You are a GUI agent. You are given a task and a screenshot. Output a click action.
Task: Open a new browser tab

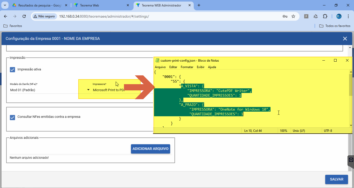pos(199,5)
